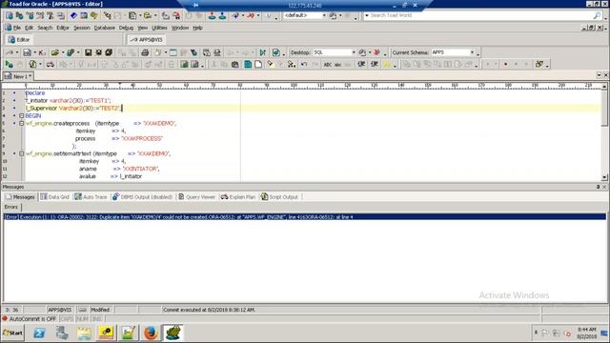Image resolution: width=610 pixels, height=343 pixels.
Task: Open the Database menu
Action: pos(104,28)
